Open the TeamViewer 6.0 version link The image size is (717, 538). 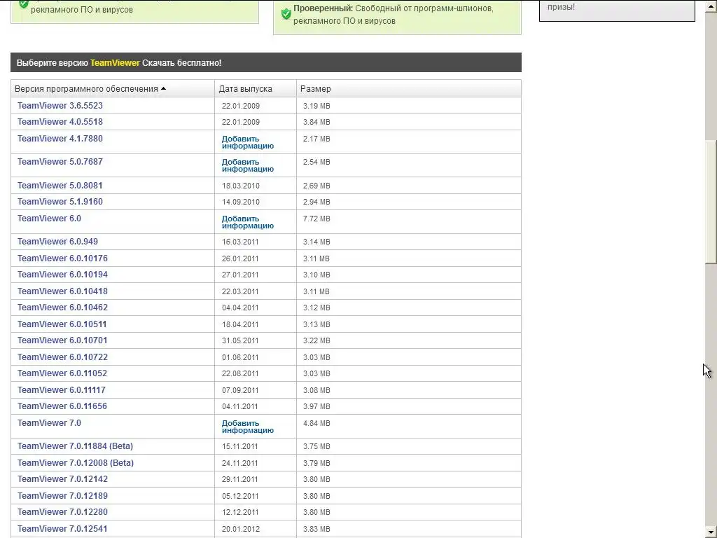click(x=49, y=219)
